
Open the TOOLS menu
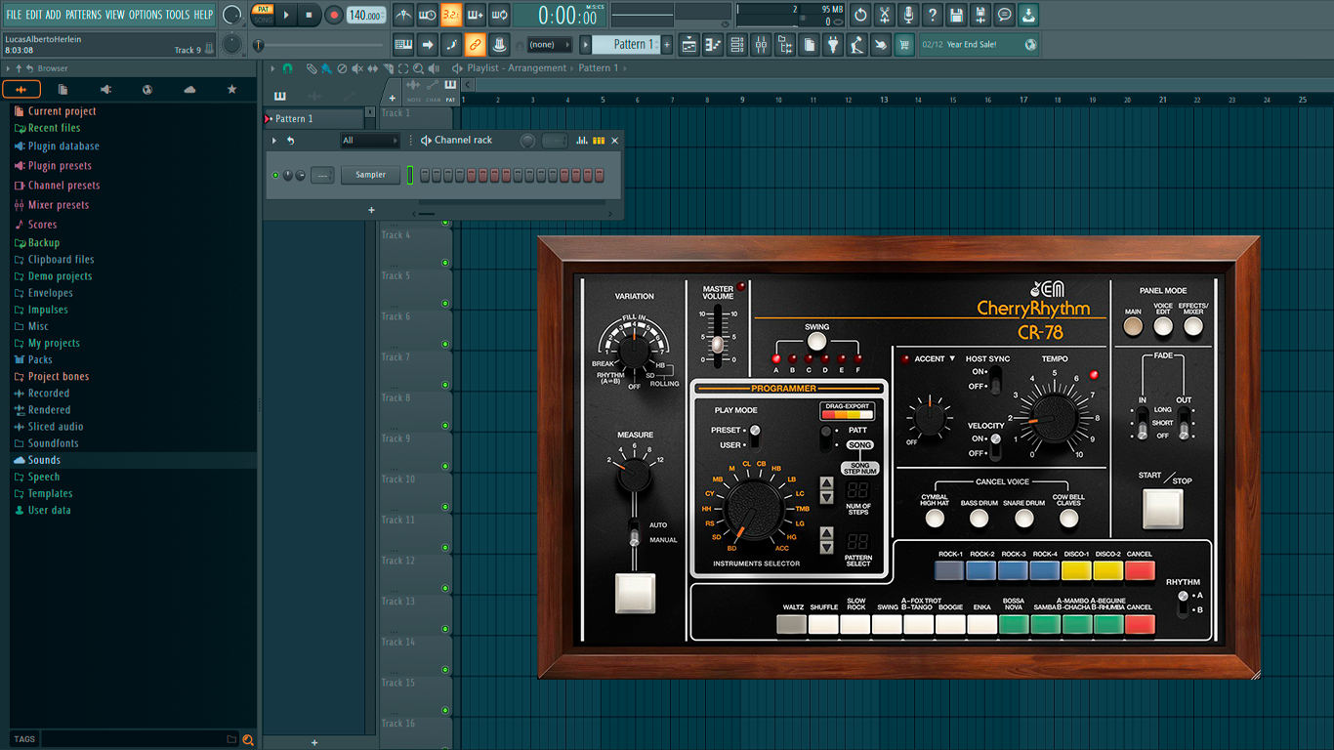178,15
